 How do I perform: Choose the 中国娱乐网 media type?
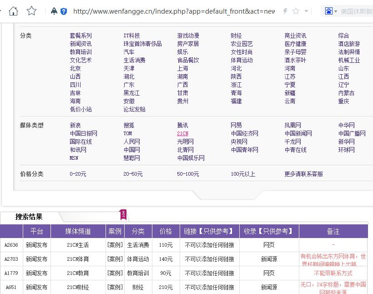coord(191,158)
